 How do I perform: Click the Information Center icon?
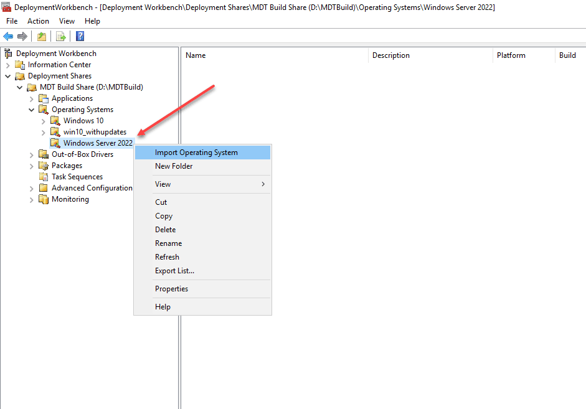(x=19, y=64)
